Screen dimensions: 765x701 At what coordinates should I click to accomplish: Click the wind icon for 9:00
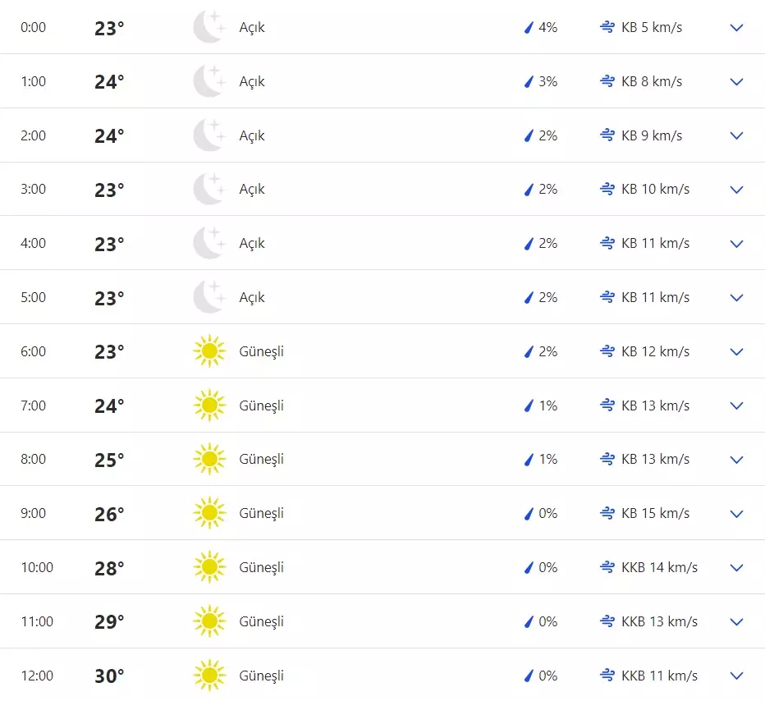pyautogui.click(x=607, y=513)
